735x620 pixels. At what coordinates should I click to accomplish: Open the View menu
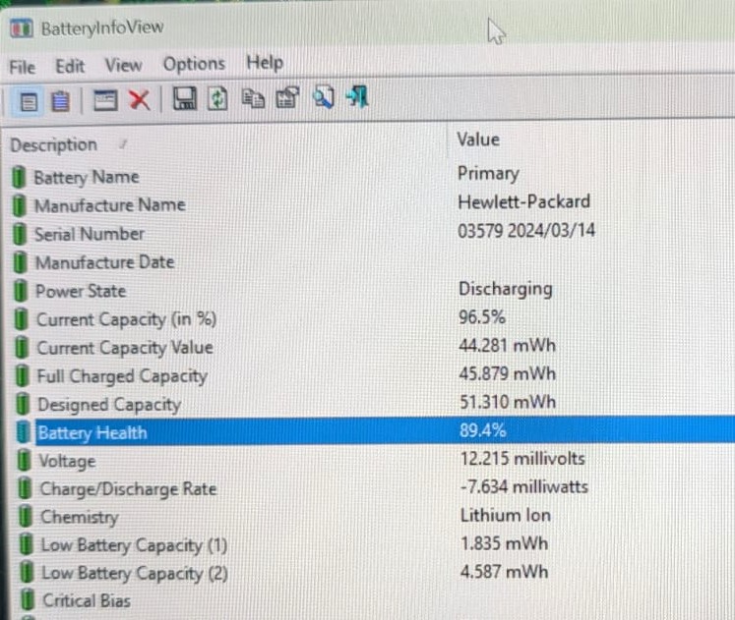tap(123, 65)
